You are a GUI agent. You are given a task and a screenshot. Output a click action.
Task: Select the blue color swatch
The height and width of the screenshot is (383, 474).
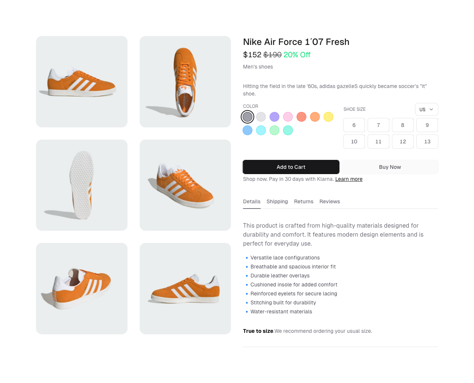point(247,130)
